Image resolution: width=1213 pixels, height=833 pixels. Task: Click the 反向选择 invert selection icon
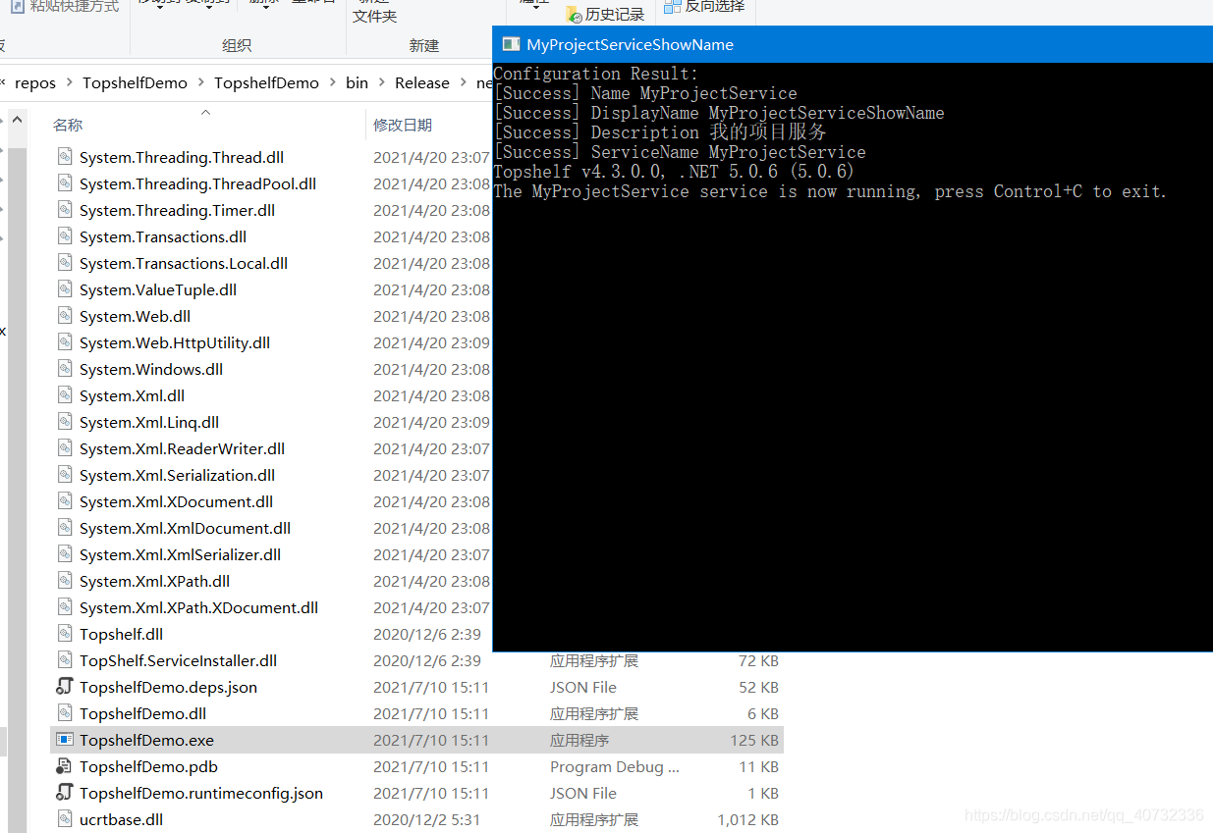coord(673,7)
